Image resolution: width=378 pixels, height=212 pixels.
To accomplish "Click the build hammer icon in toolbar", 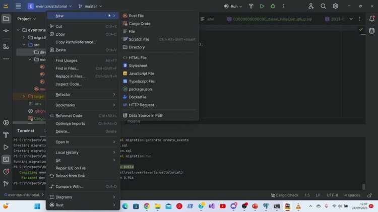I will (251, 6).
